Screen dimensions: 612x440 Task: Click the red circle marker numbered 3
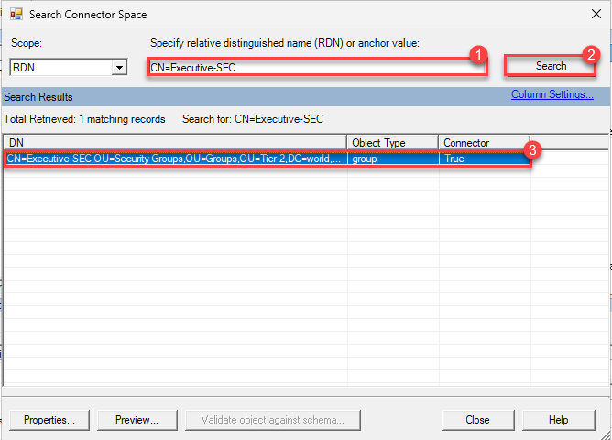pyautogui.click(x=529, y=149)
